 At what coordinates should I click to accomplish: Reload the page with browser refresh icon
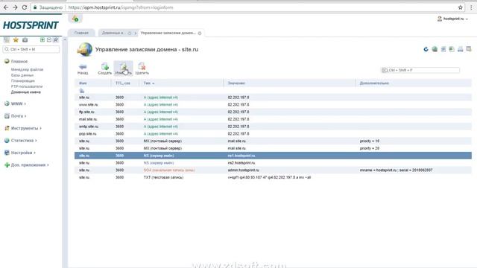point(25,7)
